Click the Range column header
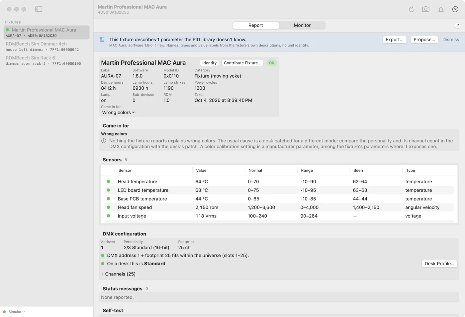The image size is (465, 317). [x=324, y=171]
